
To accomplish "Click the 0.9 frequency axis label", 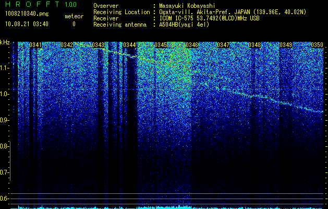I will [x=4, y=120].
